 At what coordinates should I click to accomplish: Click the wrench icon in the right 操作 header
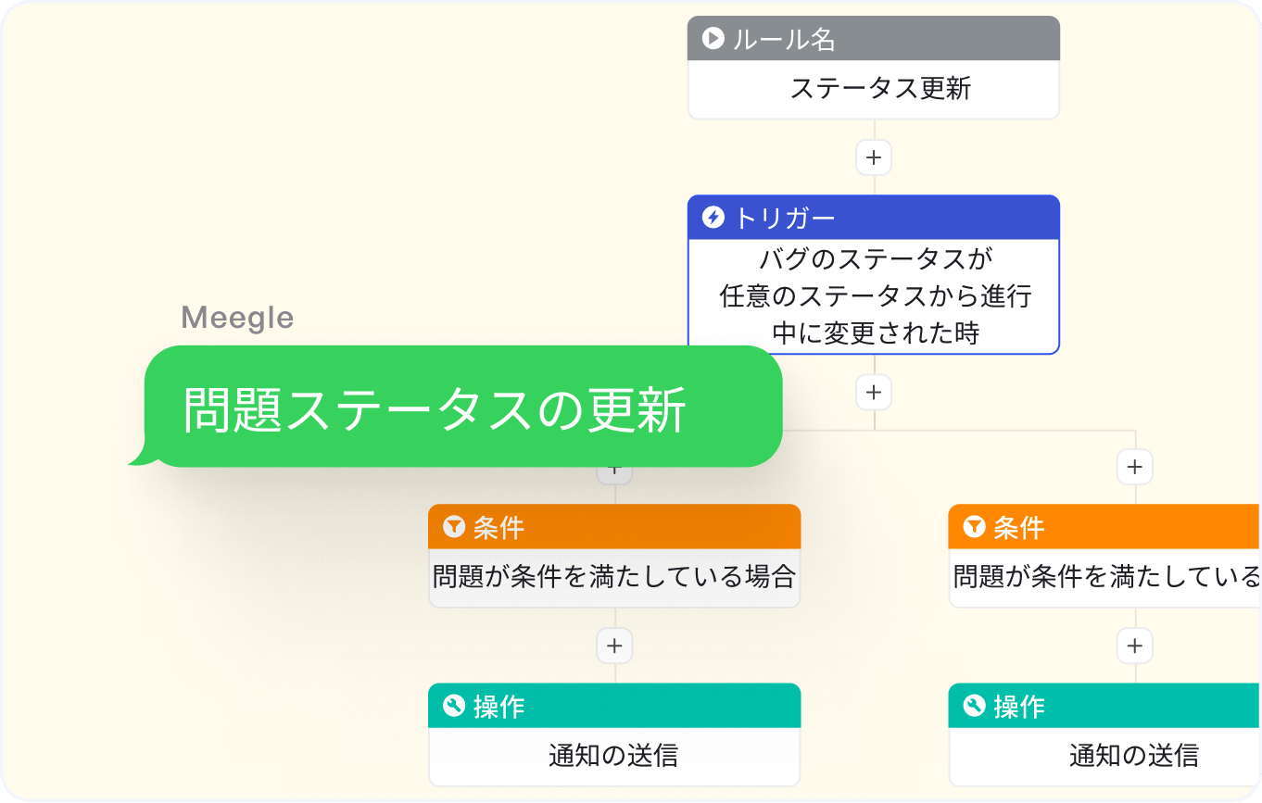click(x=974, y=706)
